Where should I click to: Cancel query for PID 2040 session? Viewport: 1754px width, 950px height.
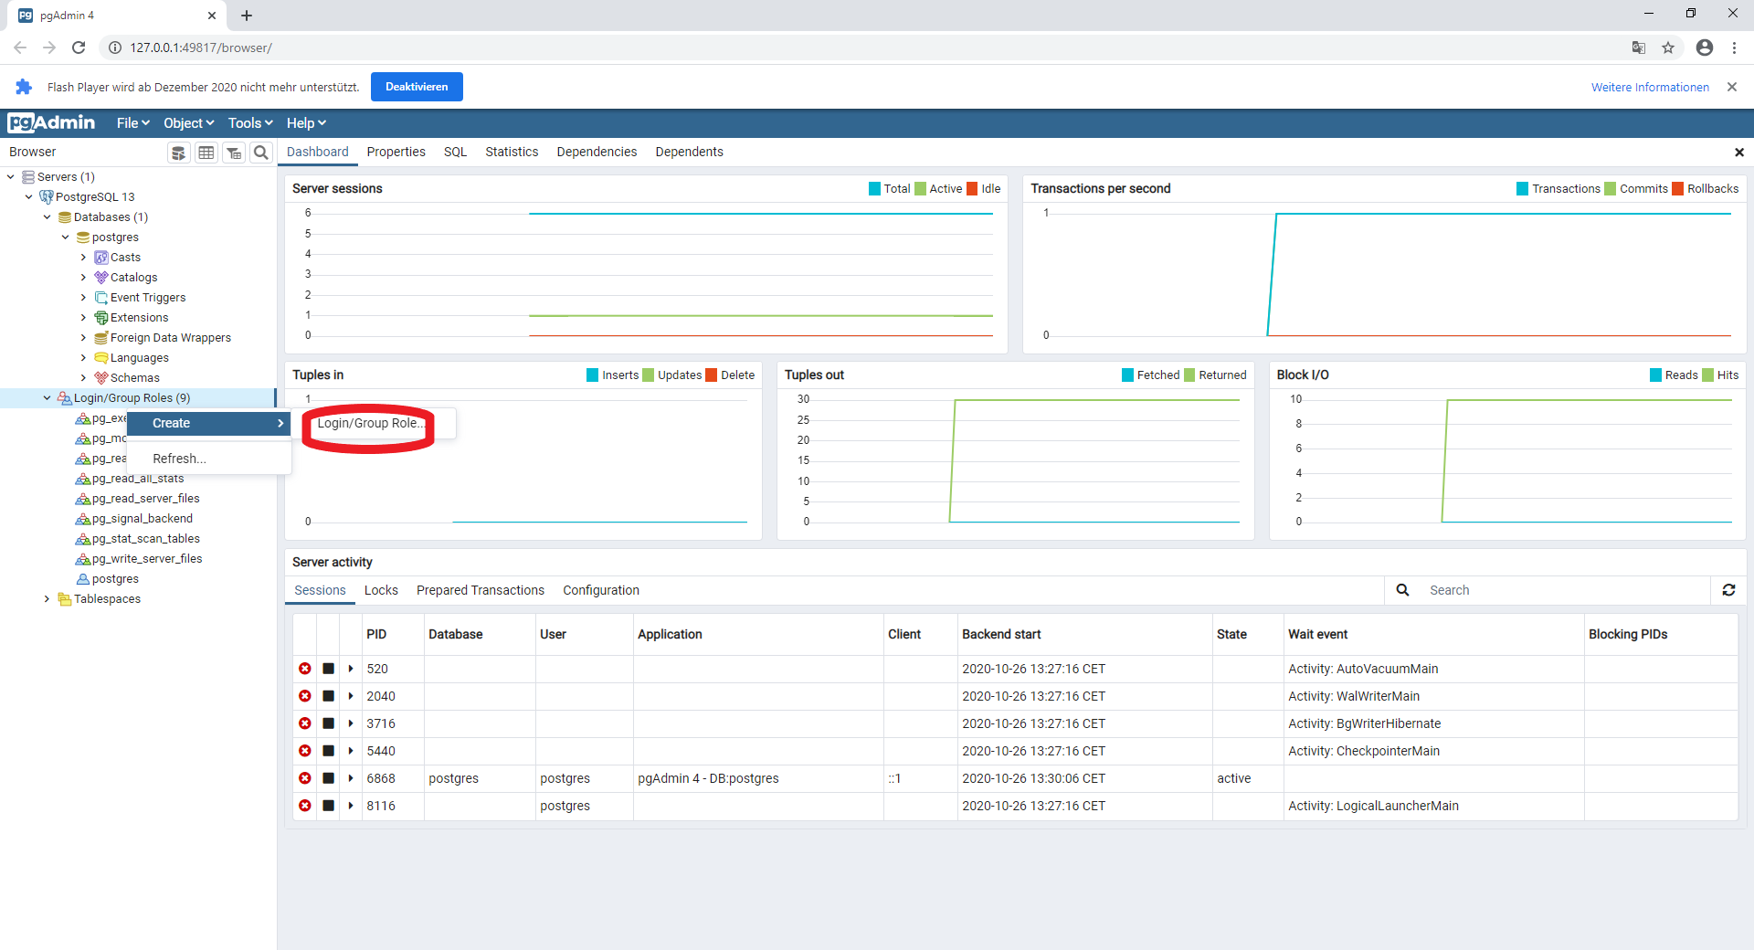(x=328, y=696)
